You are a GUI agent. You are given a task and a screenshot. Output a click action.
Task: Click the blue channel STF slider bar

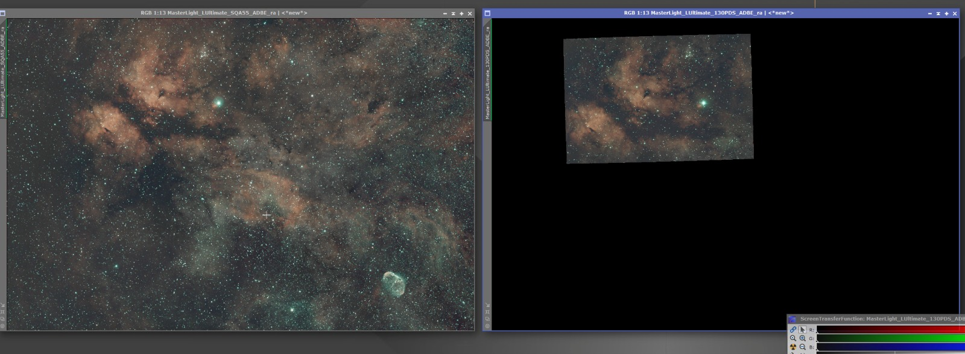pos(890,347)
